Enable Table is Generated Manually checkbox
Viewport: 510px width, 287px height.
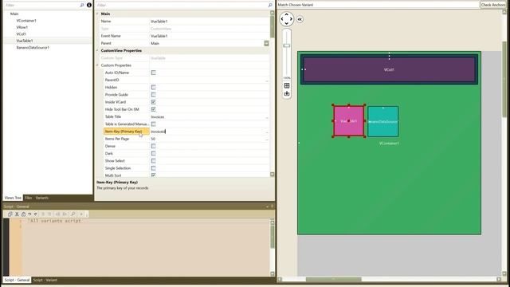pos(154,124)
